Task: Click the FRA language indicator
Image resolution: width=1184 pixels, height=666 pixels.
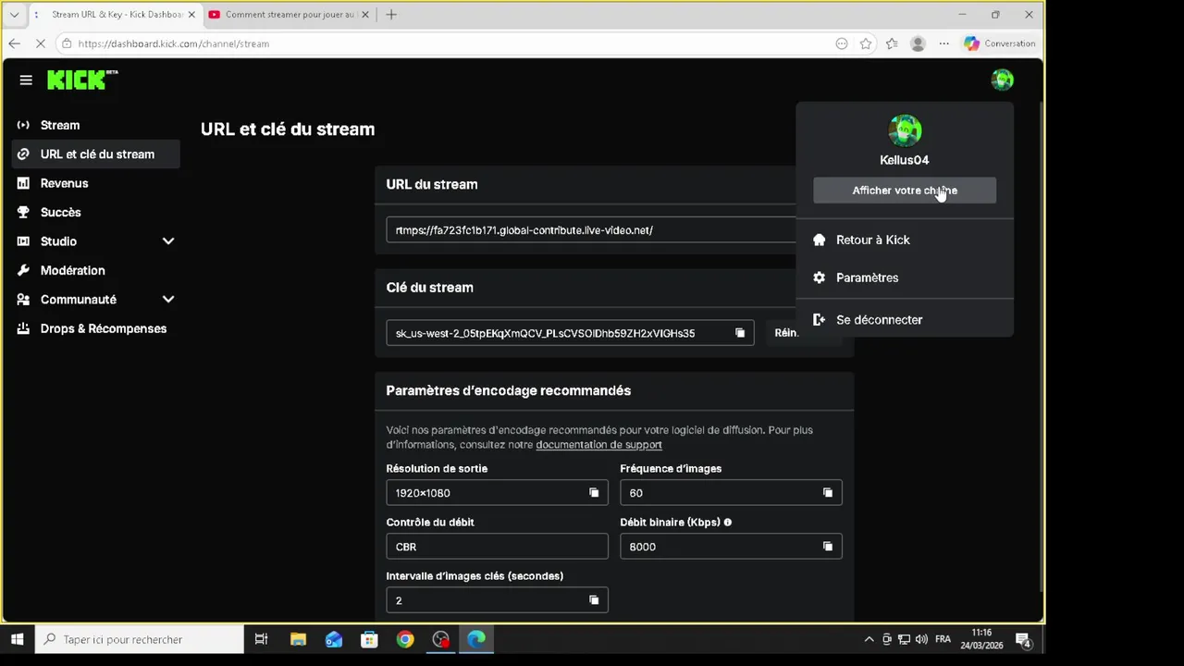Action: [x=943, y=639]
